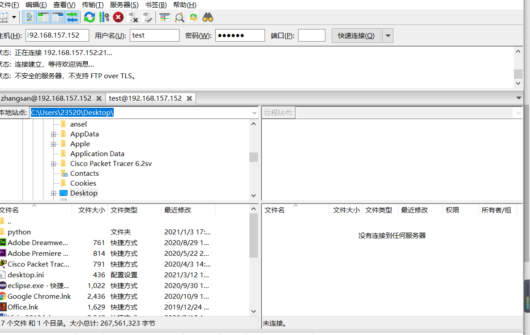Click the 快速连接(Q) button
This screenshot has height=335, width=530.
click(x=356, y=35)
